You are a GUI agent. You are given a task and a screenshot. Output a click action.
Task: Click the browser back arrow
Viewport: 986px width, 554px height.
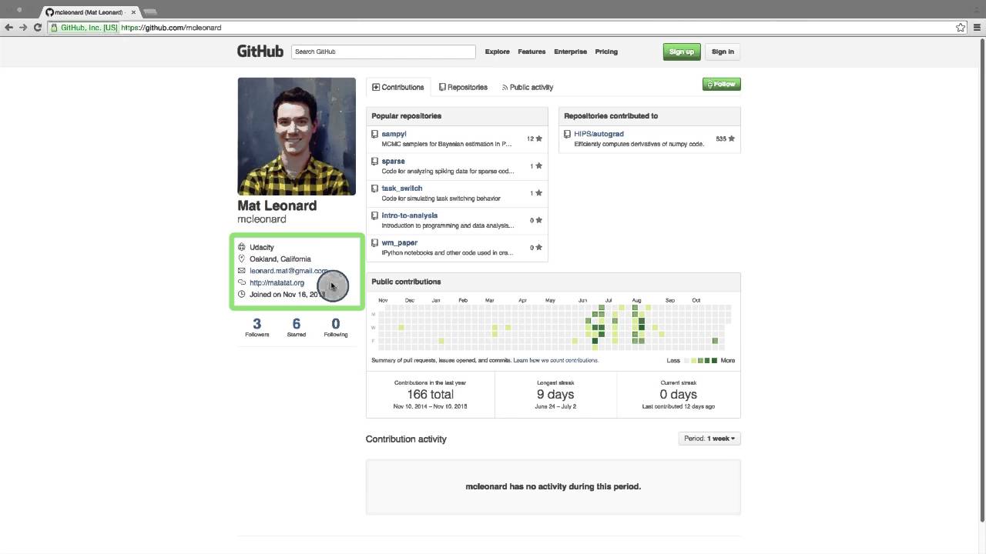tap(8, 27)
